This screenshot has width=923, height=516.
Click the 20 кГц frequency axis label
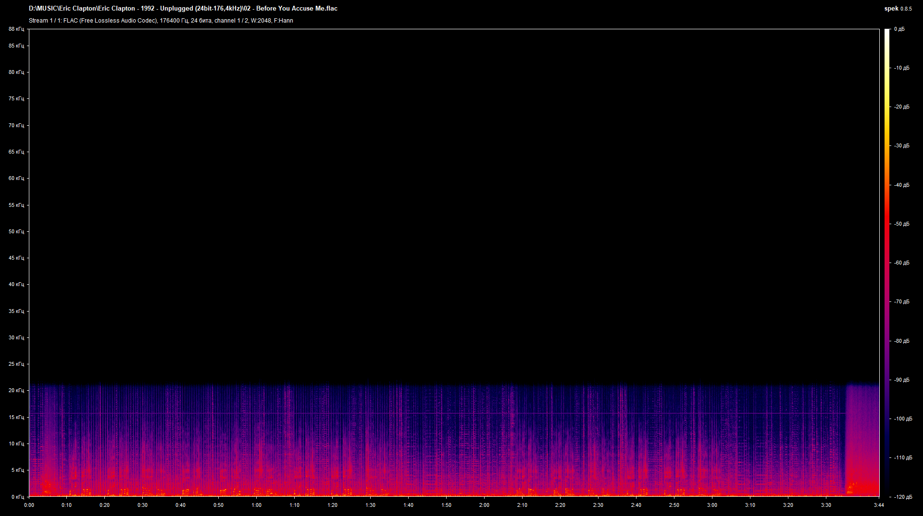tap(16, 391)
